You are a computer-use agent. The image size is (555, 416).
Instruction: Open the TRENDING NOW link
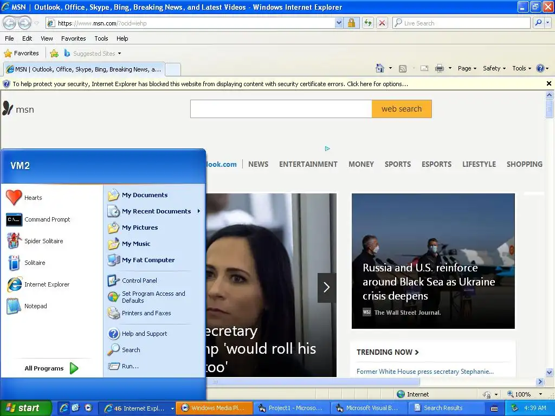tap(388, 352)
